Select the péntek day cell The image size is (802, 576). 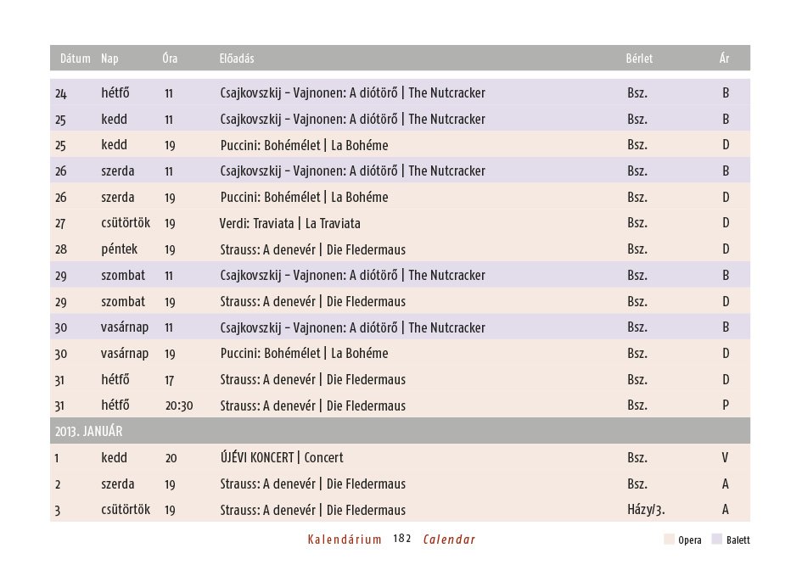coord(119,249)
